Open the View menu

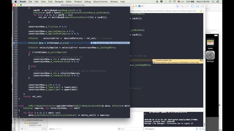point(43,1)
